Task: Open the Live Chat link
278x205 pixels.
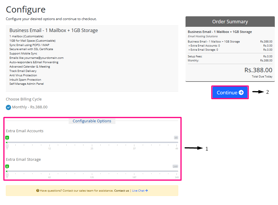Action: point(138,191)
